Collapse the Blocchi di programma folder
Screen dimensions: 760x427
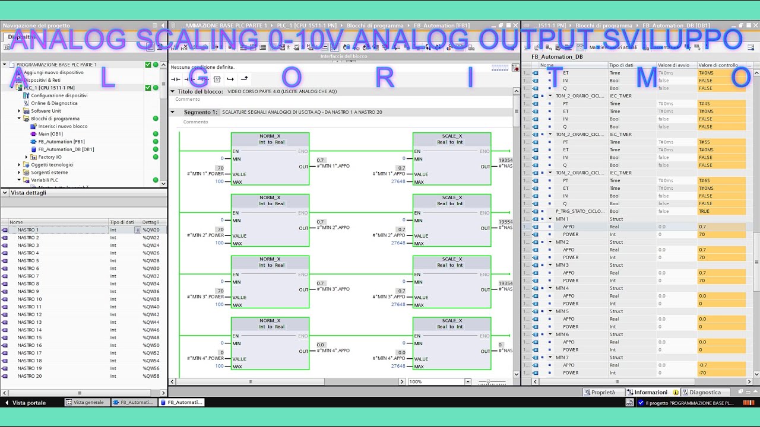[x=19, y=119]
